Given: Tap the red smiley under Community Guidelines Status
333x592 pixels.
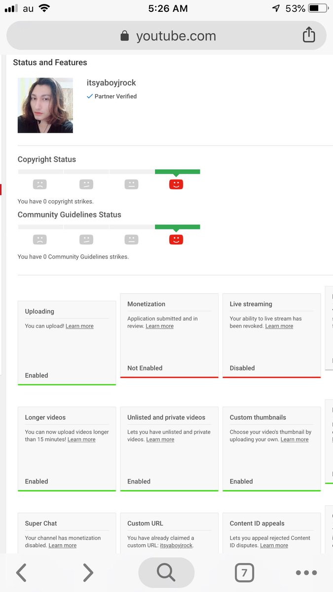Looking at the screenshot, I should coord(176,240).
